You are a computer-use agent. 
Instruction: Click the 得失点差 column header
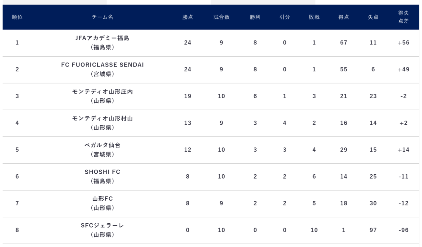(404, 17)
